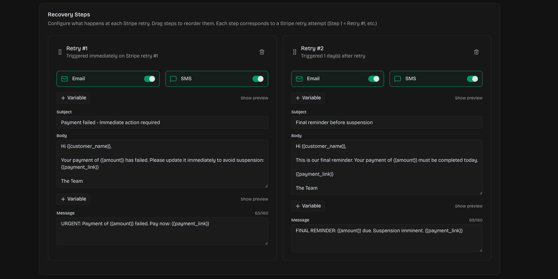Grab the drag handle for Retry #1
This screenshot has height=279, width=558.
click(60, 52)
